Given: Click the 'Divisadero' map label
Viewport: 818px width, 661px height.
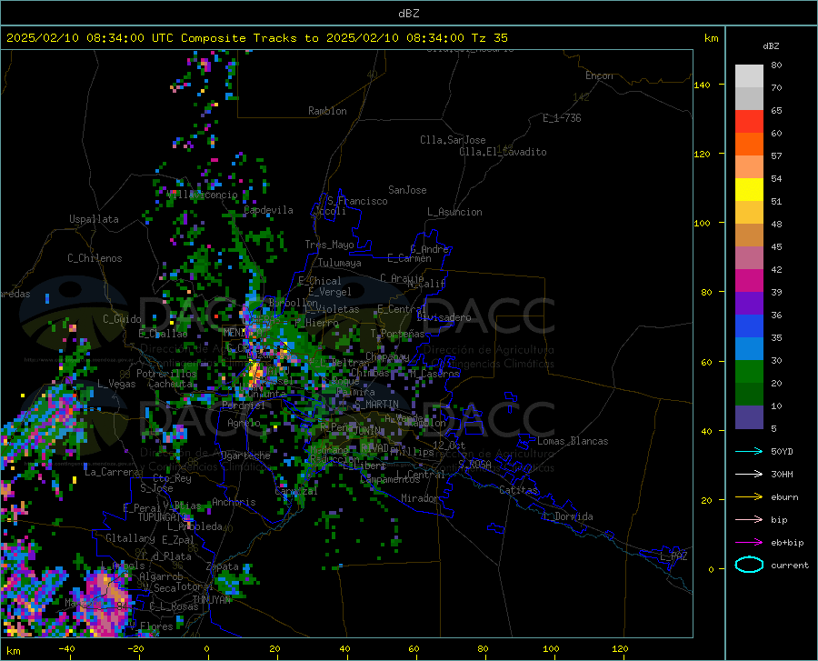Looking at the screenshot, I should pyautogui.click(x=444, y=317).
